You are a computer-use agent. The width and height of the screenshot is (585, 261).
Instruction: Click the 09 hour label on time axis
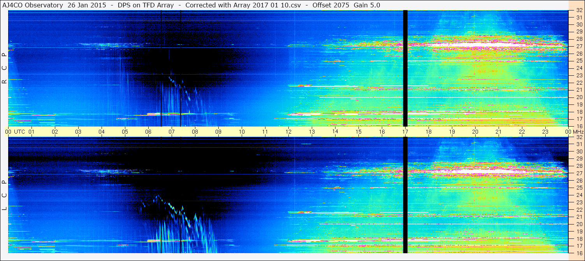tap(218, 132)
